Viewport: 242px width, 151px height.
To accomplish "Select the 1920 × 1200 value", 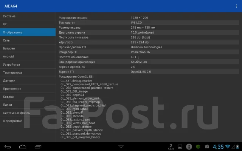I will (139, 18).
